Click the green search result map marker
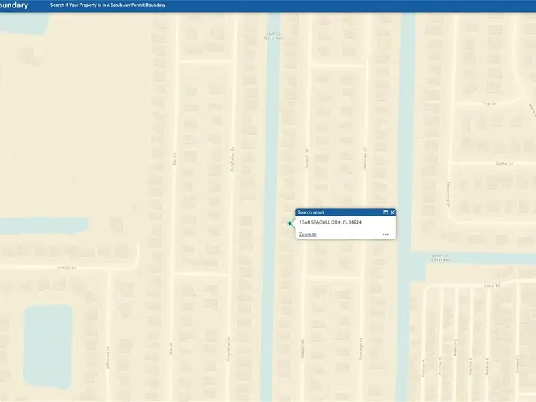 click(289, 224)
